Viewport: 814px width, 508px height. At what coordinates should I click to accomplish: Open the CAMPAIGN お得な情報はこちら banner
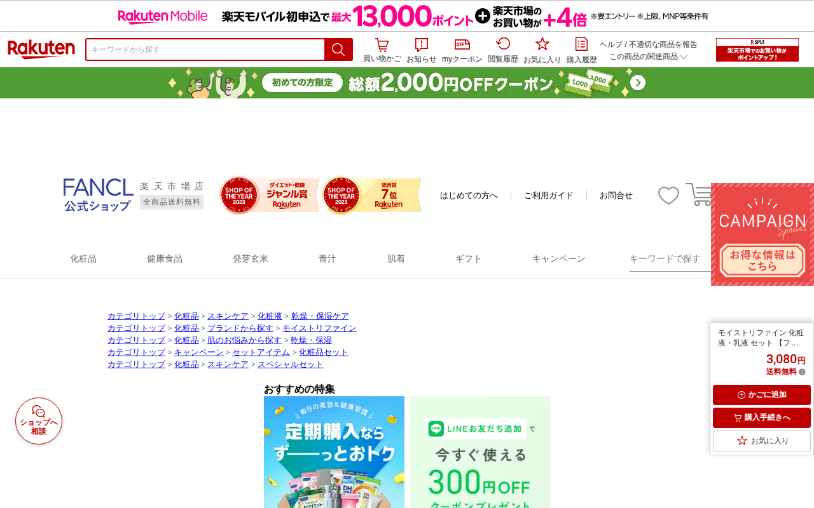pyautogui.click(x=762, y=234)
